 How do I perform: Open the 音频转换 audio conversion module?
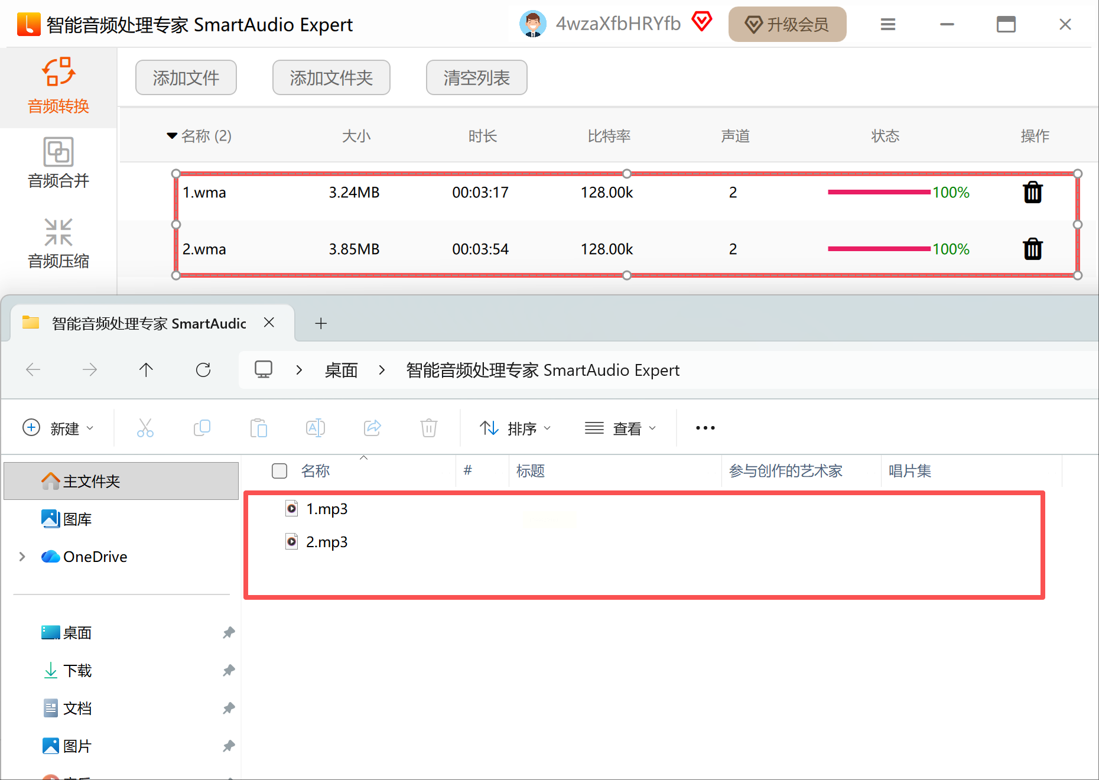pyautogui.click(x=58, y=86)
